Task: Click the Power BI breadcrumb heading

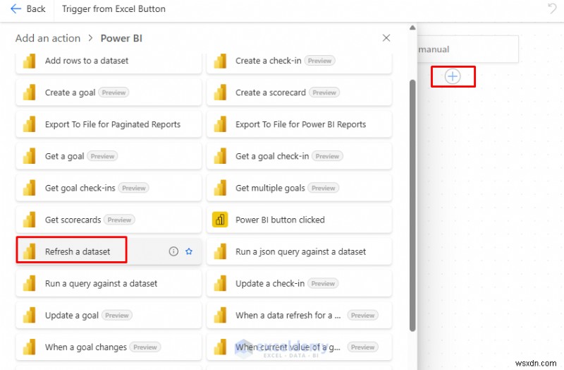Action: [121, 38]
